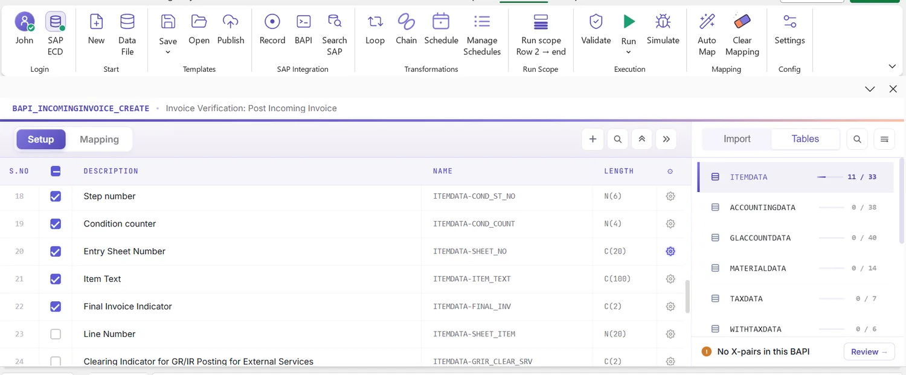
Task: Close the BAPI panel with the X
Action: point(893,89)
